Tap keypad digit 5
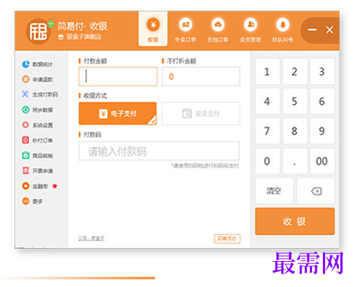358x287 pixels. [x=295, y=101]
